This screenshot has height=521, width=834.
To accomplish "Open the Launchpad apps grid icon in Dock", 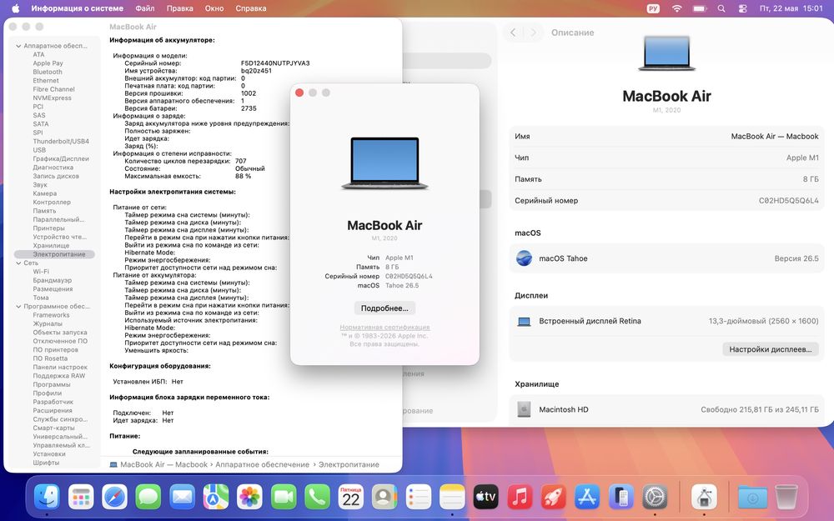I will click(81, 497).
